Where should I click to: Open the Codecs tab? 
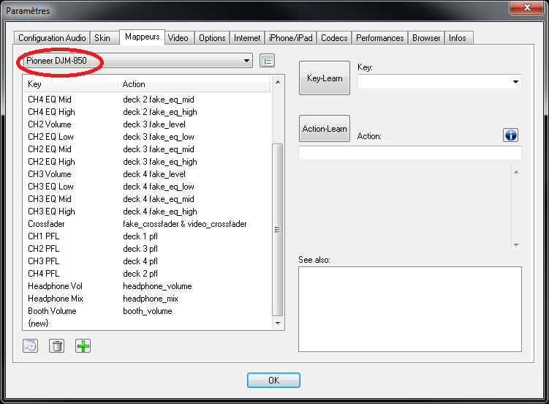[x=334, y=38]
